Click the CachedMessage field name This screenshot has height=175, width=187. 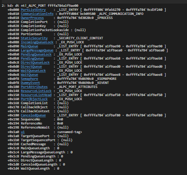[33, 144]
